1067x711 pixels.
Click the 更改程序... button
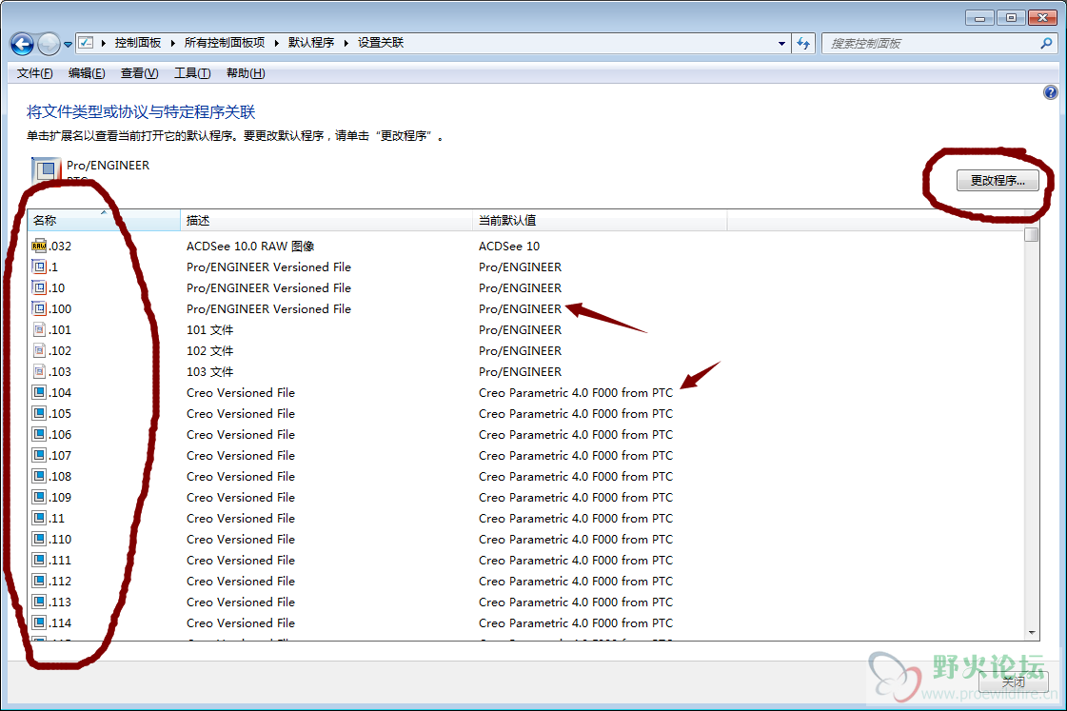point(998,180)
